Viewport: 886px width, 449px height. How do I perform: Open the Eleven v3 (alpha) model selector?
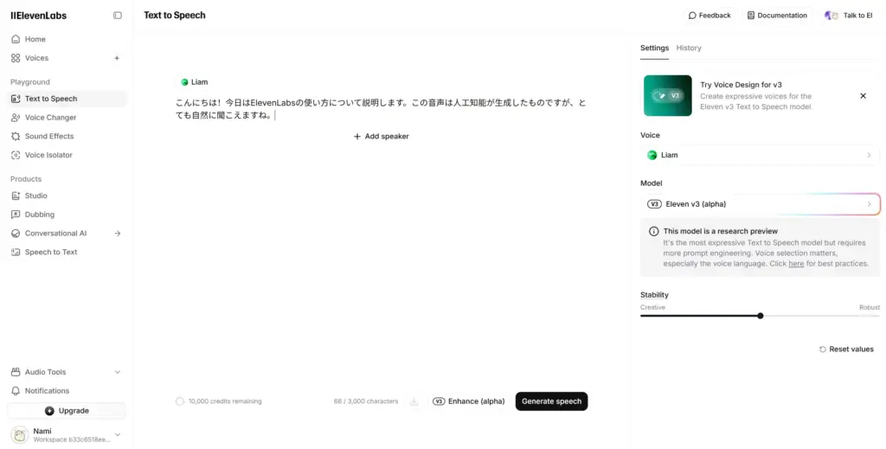click(760, 204)
